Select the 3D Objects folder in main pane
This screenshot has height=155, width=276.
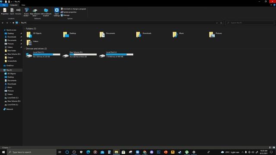[34, 34]
